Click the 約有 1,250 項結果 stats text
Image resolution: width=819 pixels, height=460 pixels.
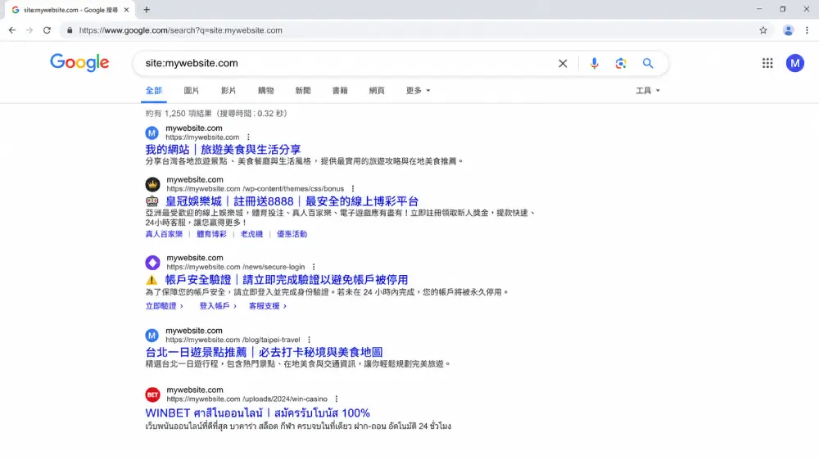(179, 113)
